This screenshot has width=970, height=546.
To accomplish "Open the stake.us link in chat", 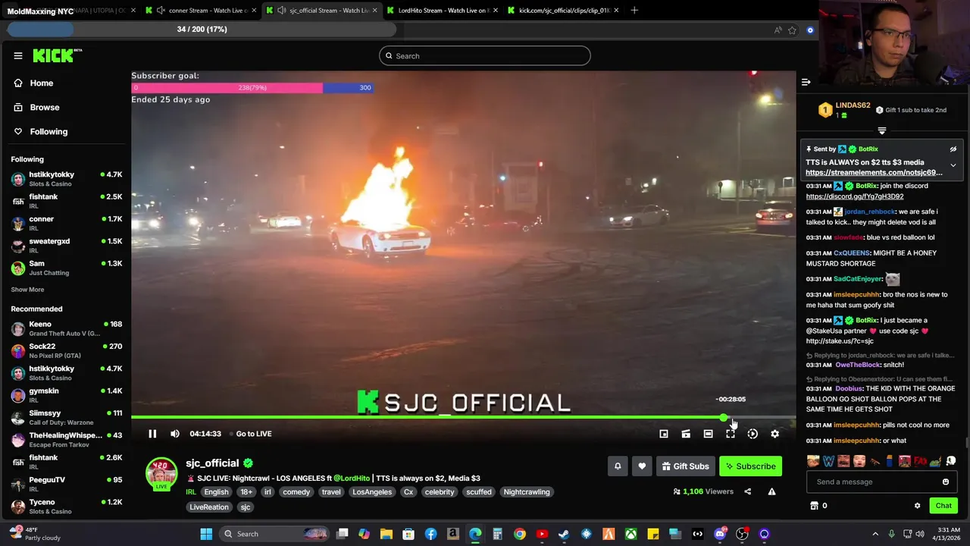I will (x=840, y=341).
